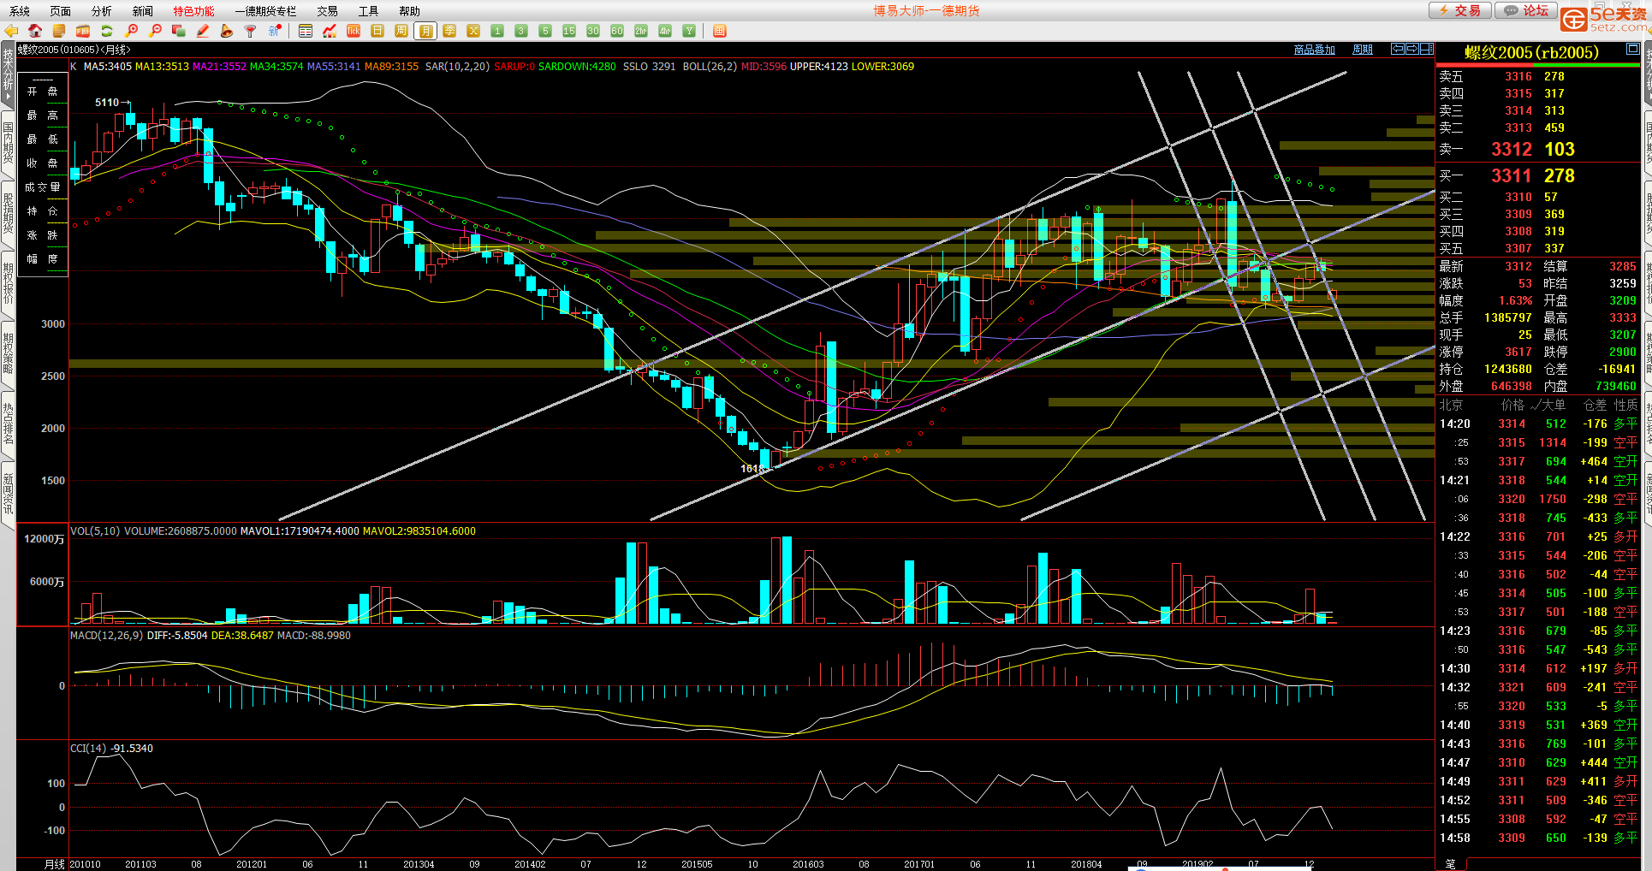Click the green Y period icon
The width and height of the screenshot is (1652, 871).
click(689, 31)
